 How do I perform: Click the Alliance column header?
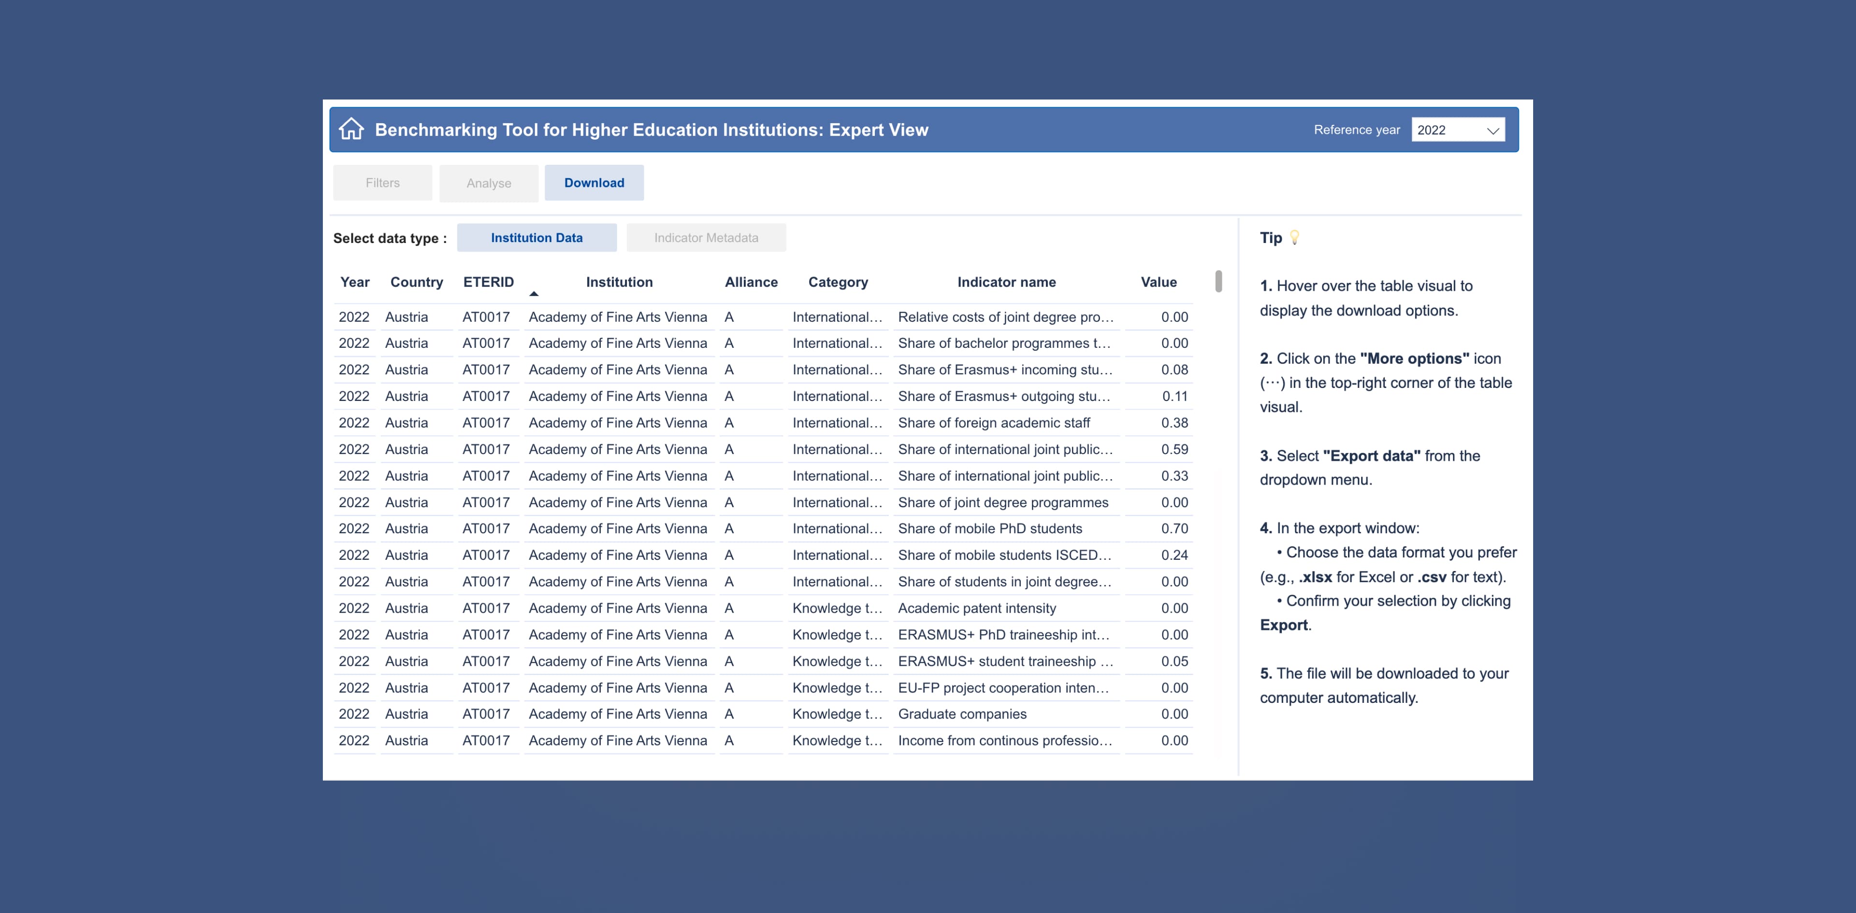[x=751, y=282]
